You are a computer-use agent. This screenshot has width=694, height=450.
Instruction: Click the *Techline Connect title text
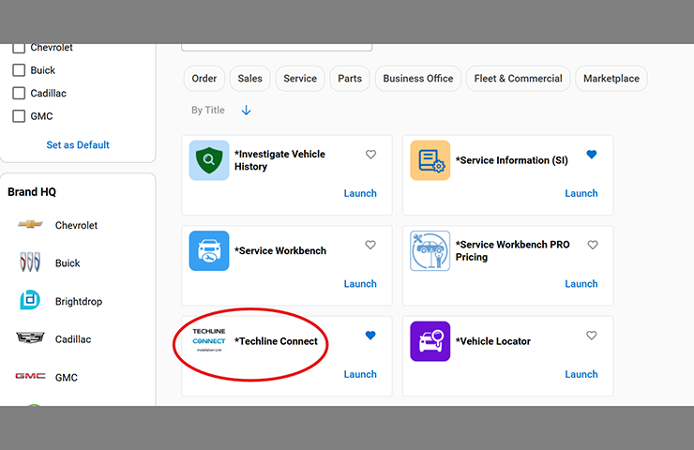coord(276,341)
